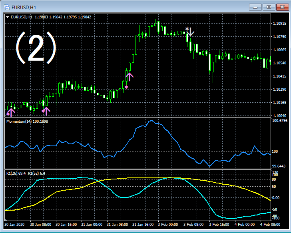This screenshot has height=233, width=291.
Task: Click the Momentum(14) 100.1898 indicator label
Action: pos(27,121)
